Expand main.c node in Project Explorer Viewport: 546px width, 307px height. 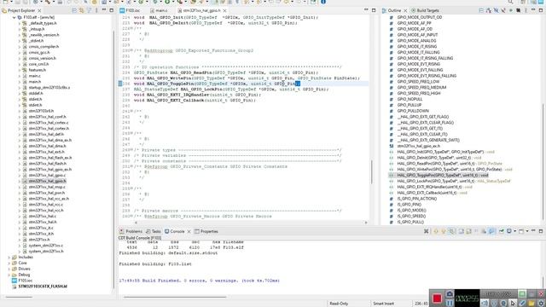[x=20, y=76]
